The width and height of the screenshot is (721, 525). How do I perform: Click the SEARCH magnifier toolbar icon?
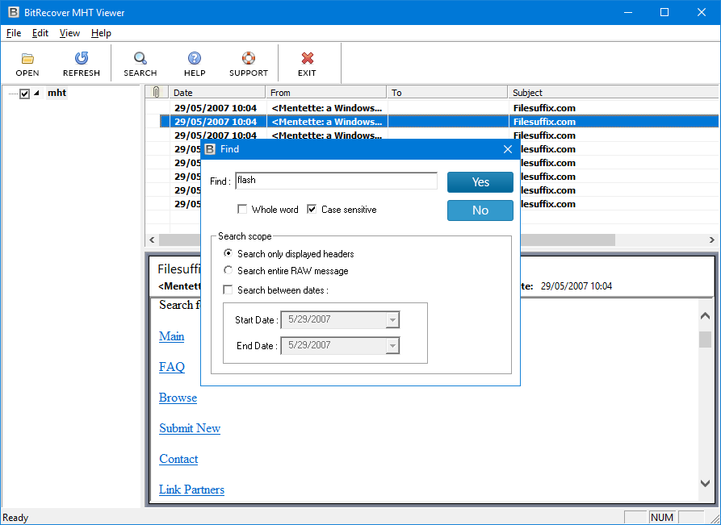[140, 58]
